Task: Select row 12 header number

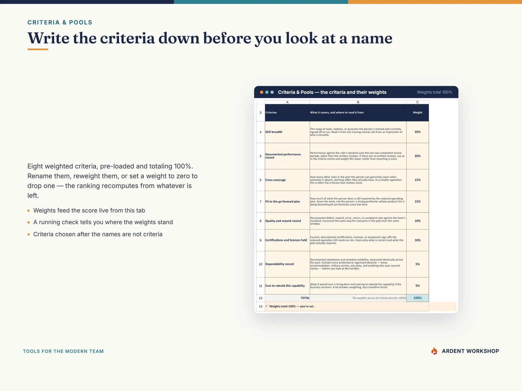Action: 260,298
